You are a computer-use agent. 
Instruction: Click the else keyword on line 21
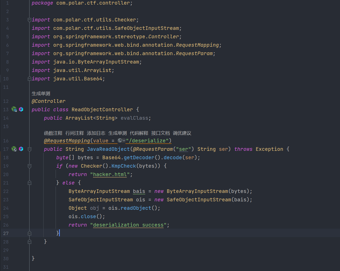[x=69, y=183]
